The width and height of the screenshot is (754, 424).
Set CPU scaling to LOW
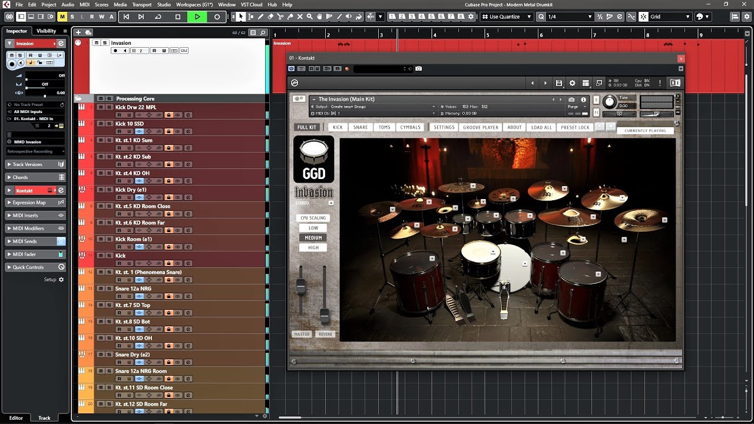pos(313,228)
